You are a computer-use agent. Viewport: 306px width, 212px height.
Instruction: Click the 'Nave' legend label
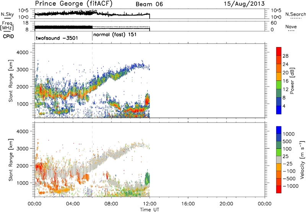291,27
